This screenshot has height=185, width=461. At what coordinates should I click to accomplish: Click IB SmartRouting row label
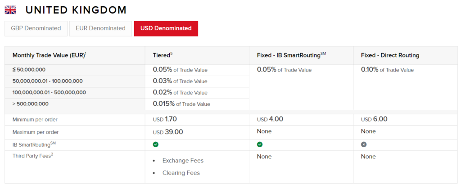tap(34, 144)
